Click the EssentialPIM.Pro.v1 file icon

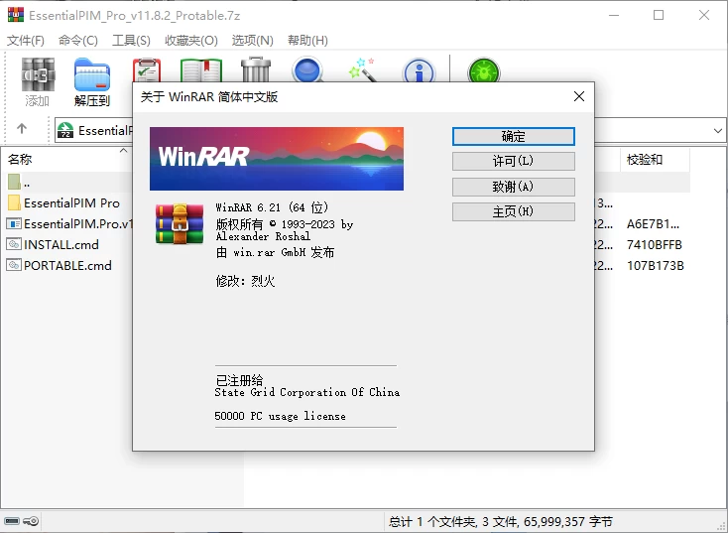coord(14,223)
